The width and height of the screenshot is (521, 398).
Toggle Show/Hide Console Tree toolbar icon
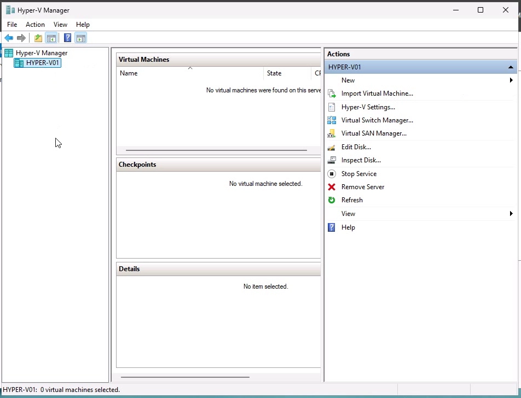[x=51, y=38]
